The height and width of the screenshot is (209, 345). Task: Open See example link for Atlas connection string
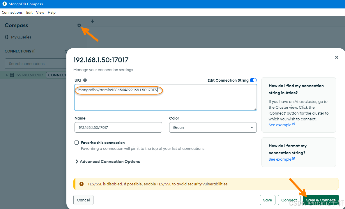click(x=282, y=125)
